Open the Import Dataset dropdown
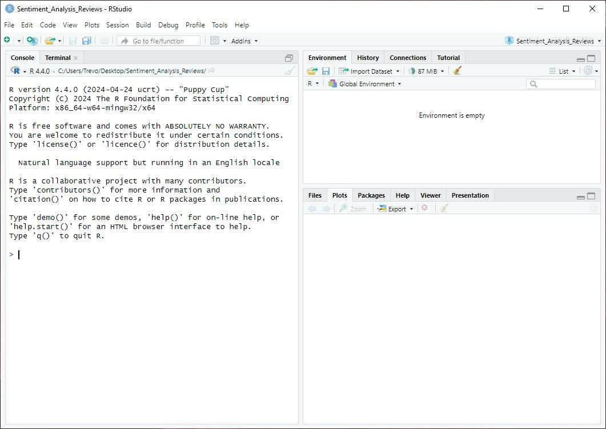The image size is (606, 429). click(369, 71)
